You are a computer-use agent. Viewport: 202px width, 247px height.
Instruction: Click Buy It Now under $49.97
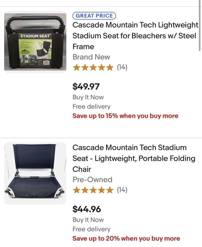88,97
